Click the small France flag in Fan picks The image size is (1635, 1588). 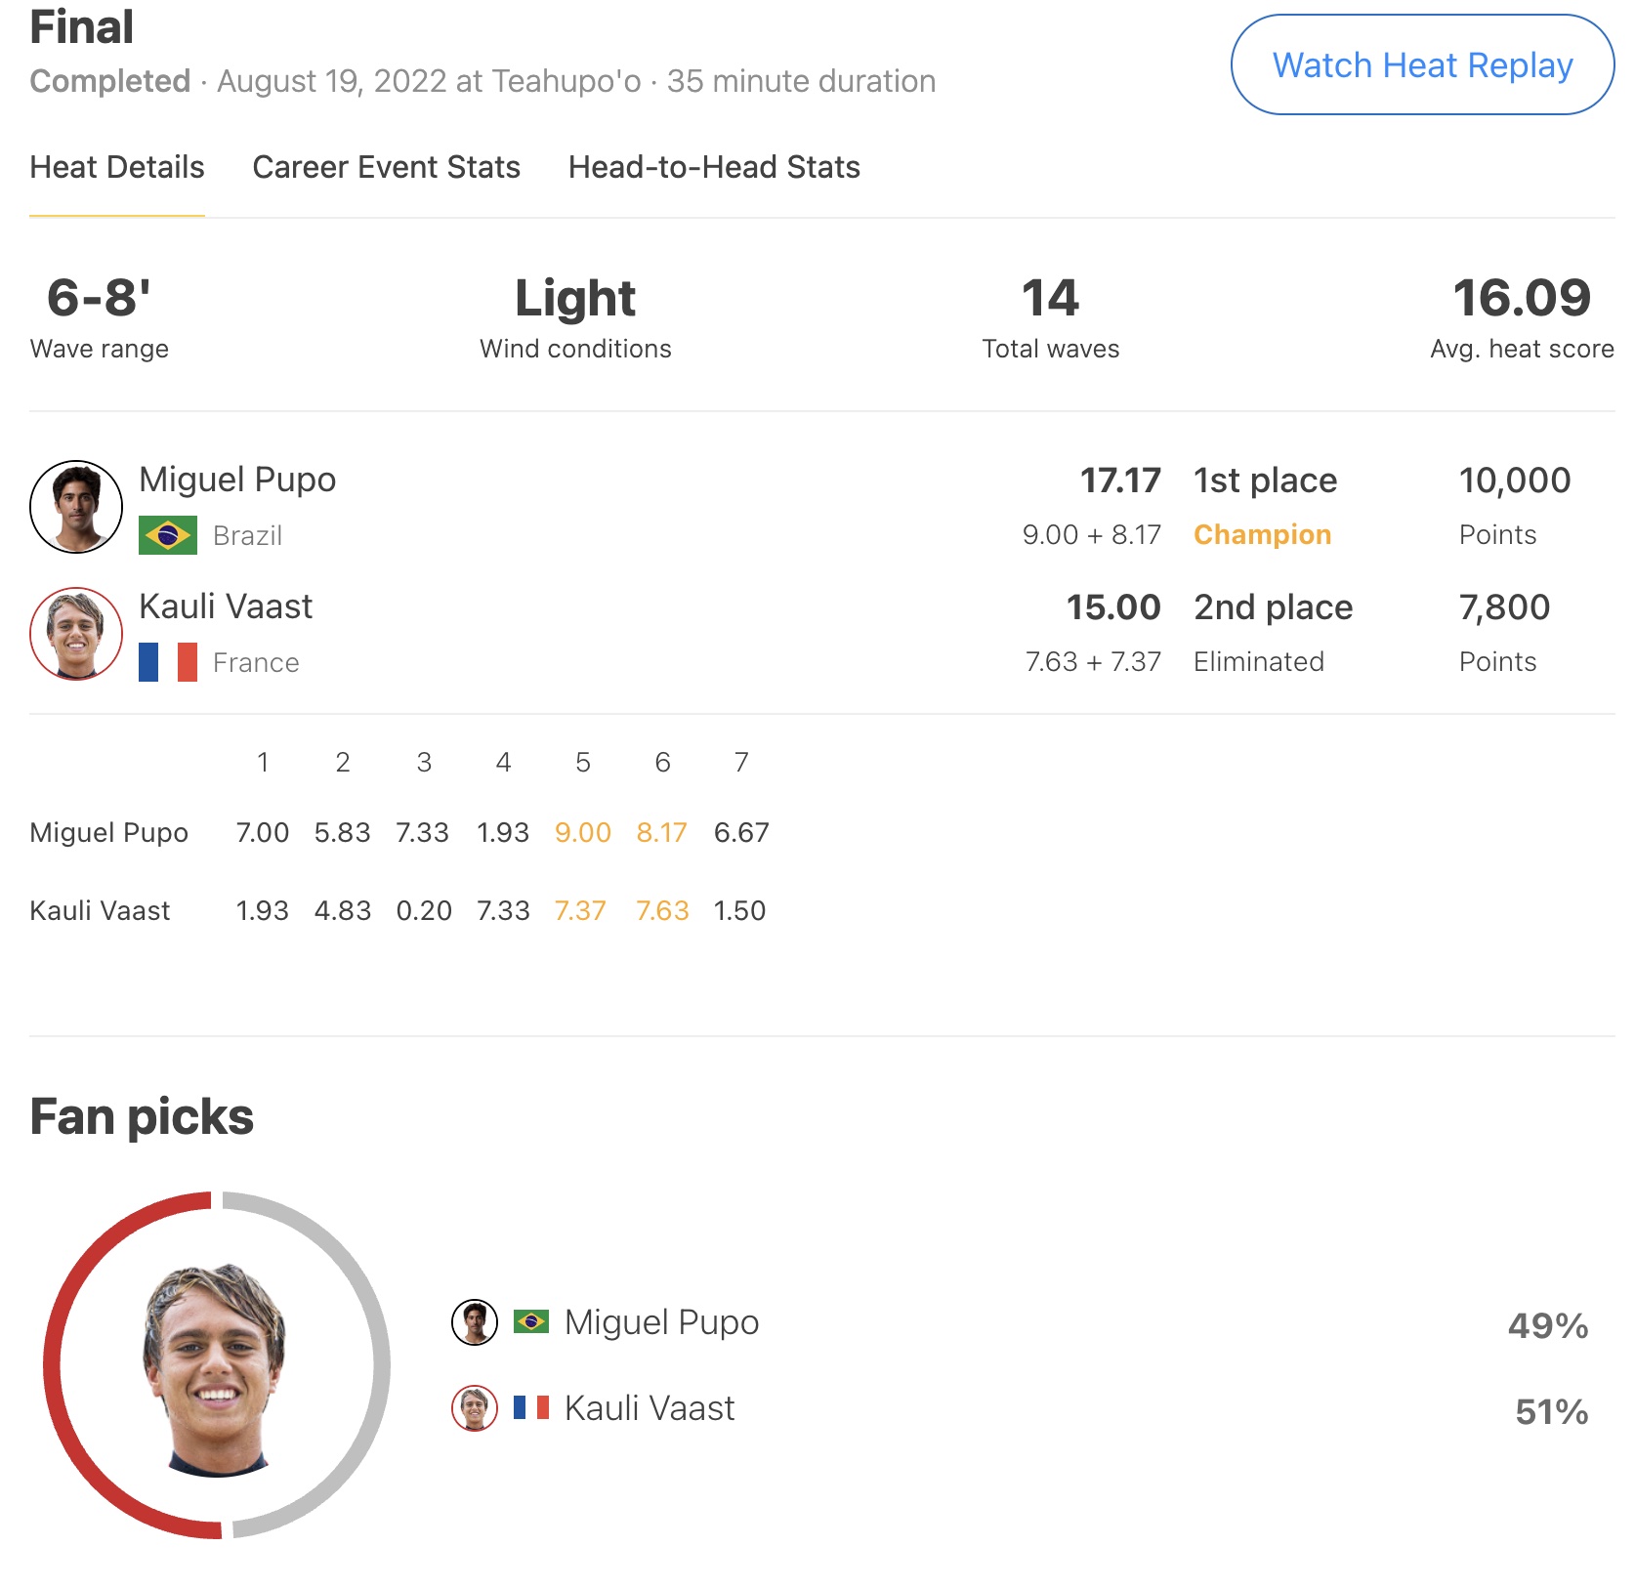(531, 1407)
